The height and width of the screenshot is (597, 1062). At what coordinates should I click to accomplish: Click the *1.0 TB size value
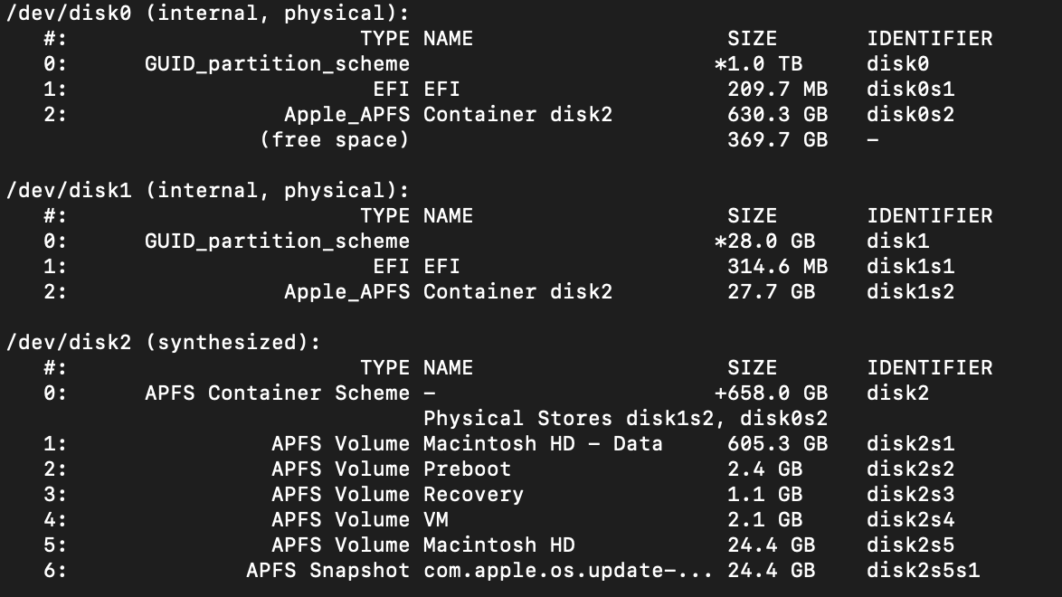point(758,64)
